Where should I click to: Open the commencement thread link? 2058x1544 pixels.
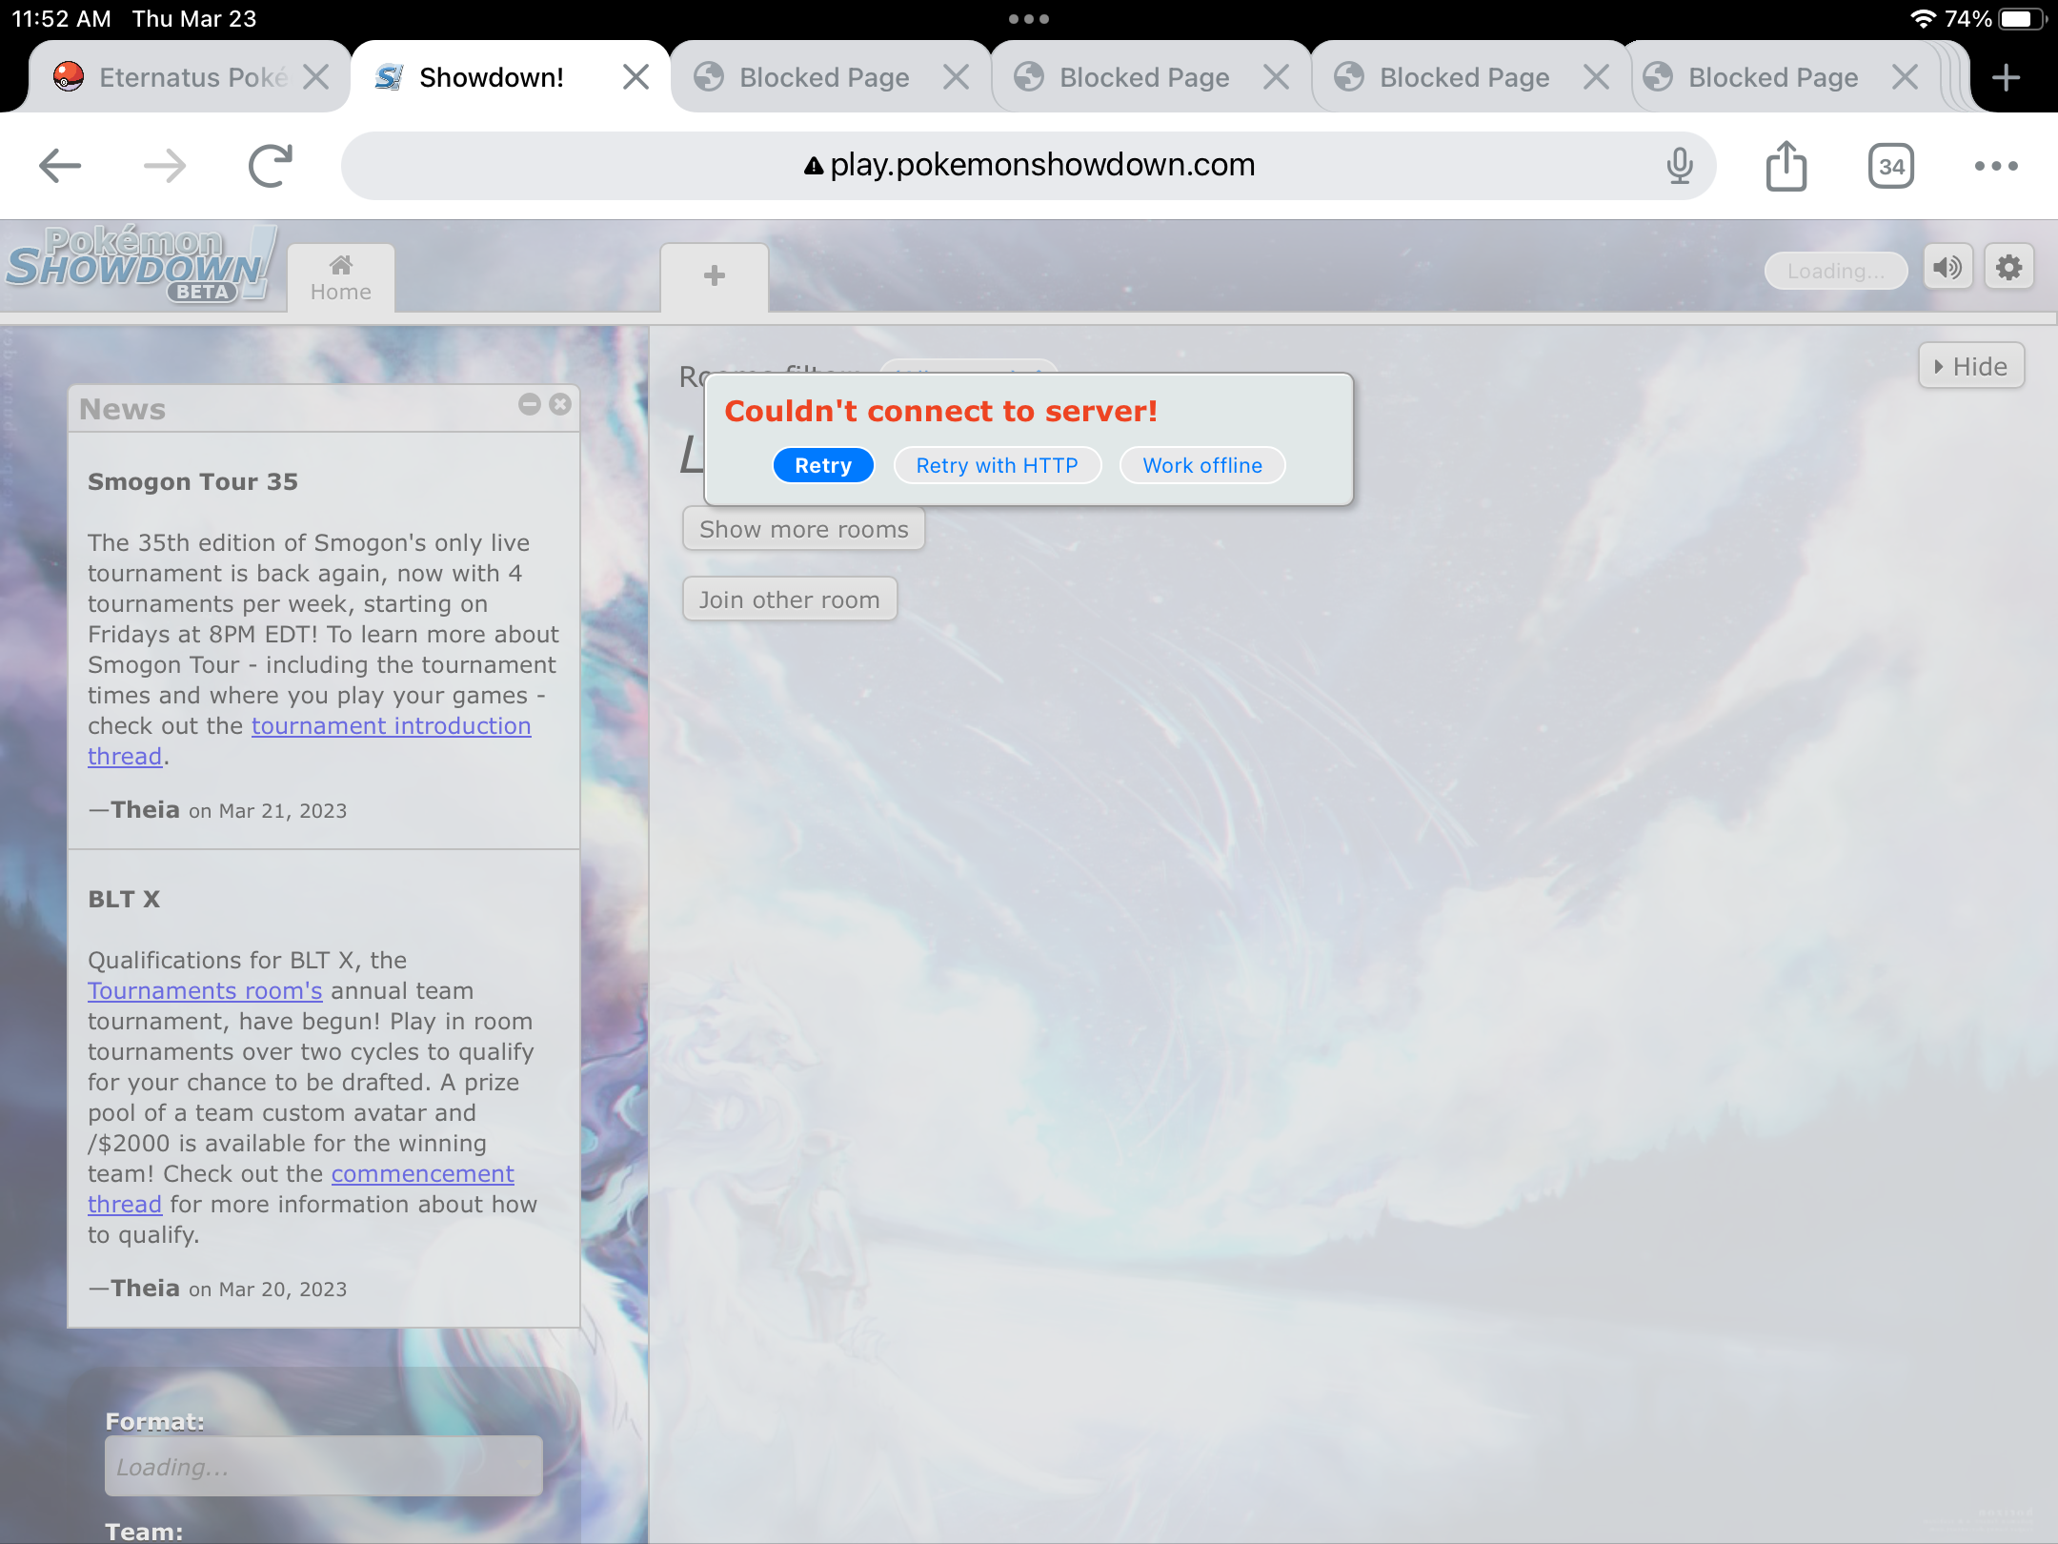click(422, 1174)
